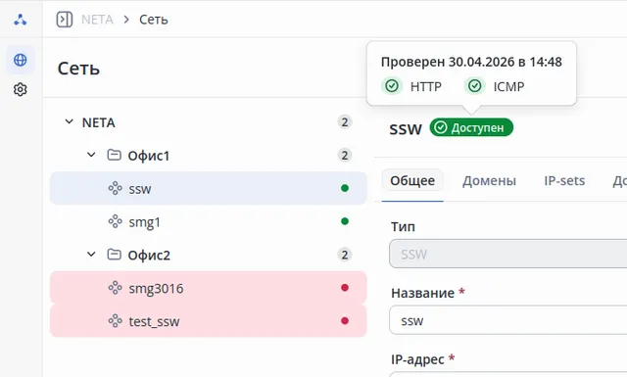The image size is (627, 377).
Task: Click the node icon beside ssw
Action: [116, 188]
